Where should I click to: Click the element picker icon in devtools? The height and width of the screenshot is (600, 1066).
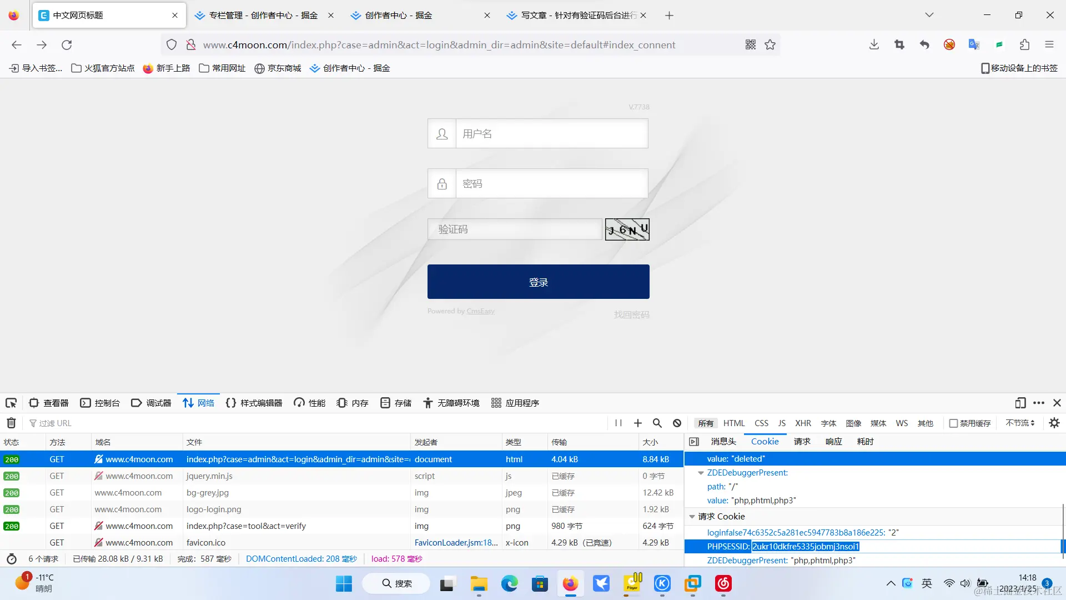[x=11, y=403]
